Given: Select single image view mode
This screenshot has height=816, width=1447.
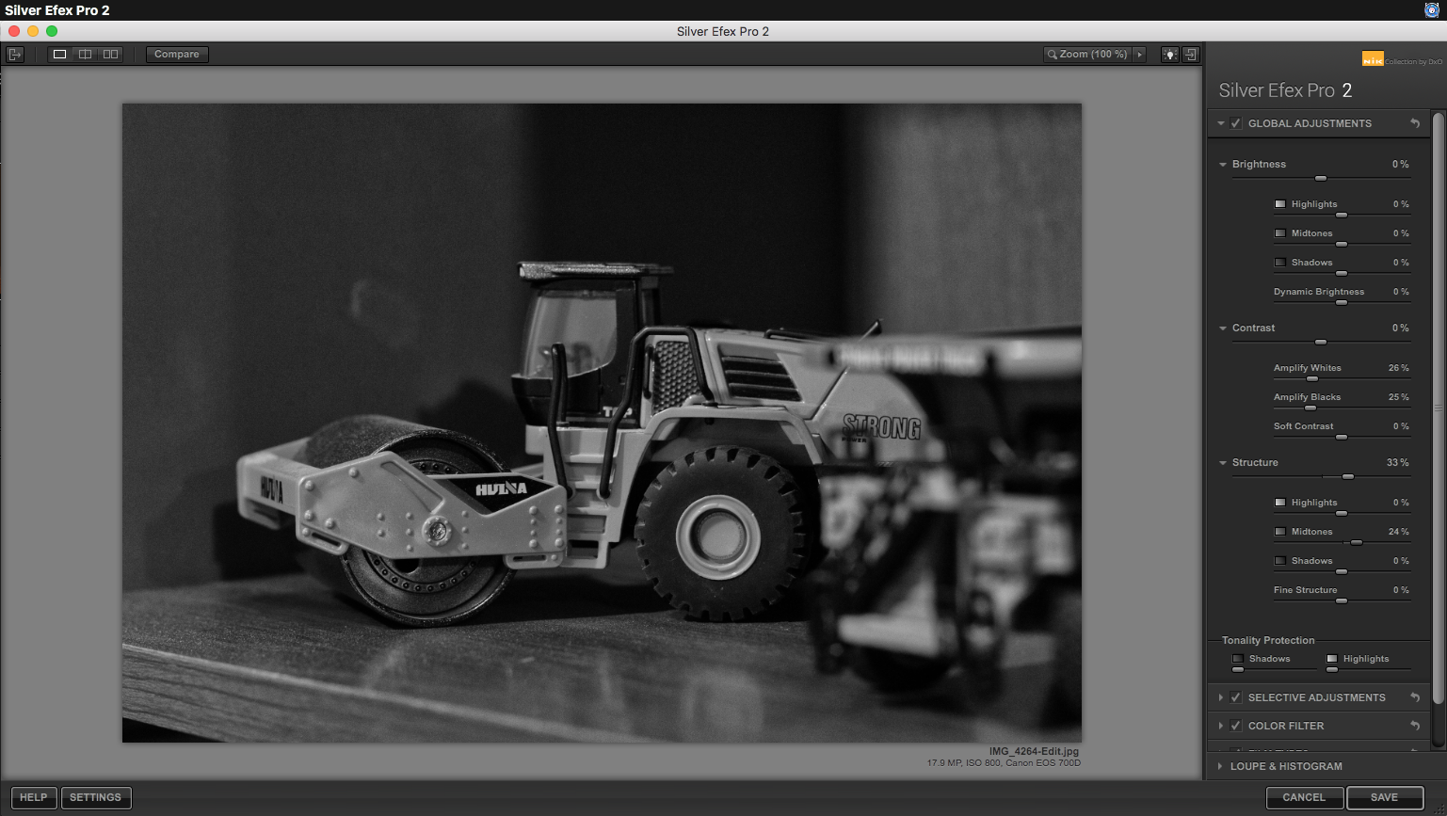Looking at the screenshot, I should pyautogui.click(x=60, y=55).
